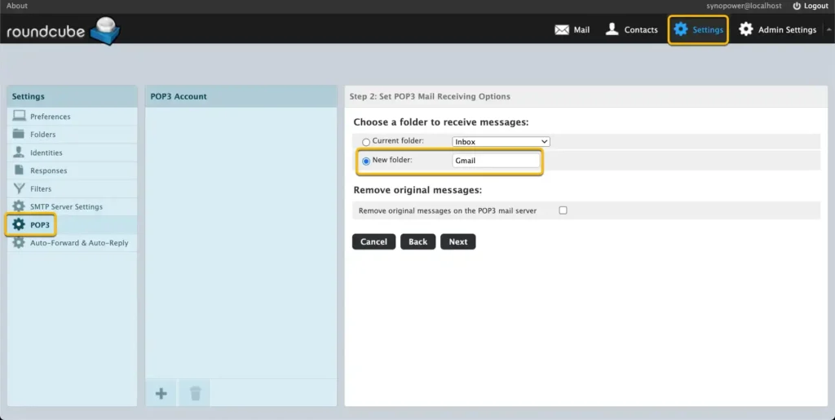Image resolution: width=835 pixels, height=420 pixels.
Task: Go to the Admin Settings tab
Action: tap(777, 30)
